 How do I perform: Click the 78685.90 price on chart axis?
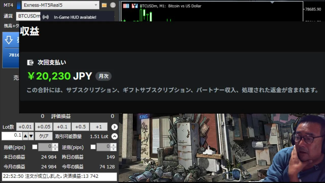pyautogui.click(x=313, y=9)
